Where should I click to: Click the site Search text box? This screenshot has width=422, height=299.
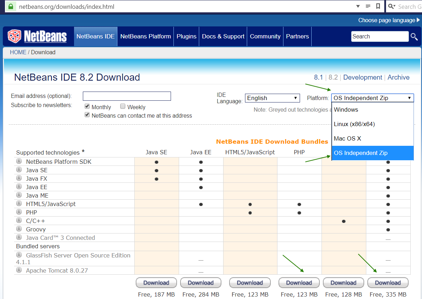[x=380, y=36]
